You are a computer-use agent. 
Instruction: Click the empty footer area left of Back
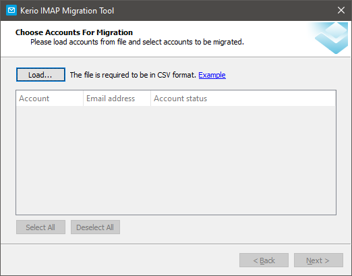120,260
